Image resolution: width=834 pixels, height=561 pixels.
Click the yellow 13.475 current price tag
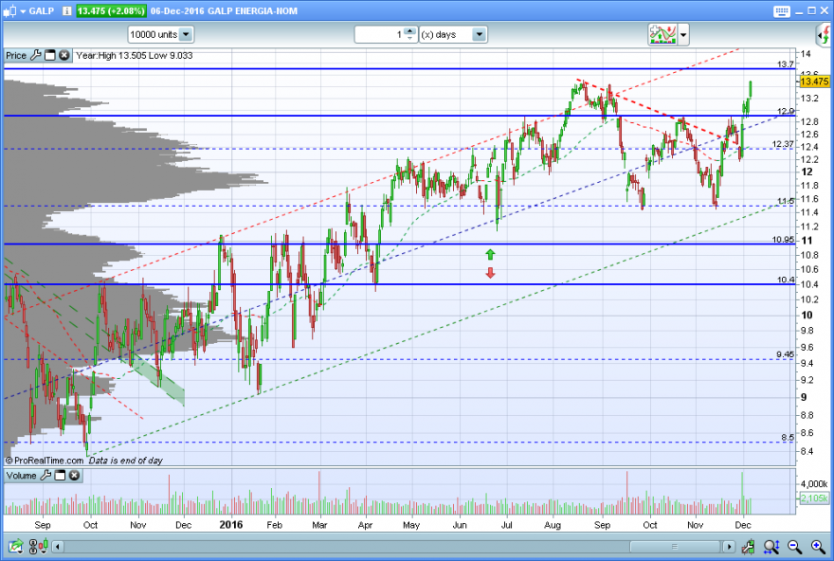pos(814,81)
